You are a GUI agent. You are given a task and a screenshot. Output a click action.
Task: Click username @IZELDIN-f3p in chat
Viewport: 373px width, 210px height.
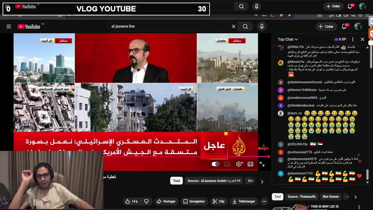click(297, 144)
